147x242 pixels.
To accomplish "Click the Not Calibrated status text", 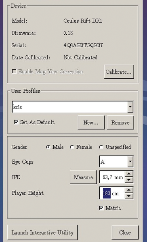I will pos(80,57).
